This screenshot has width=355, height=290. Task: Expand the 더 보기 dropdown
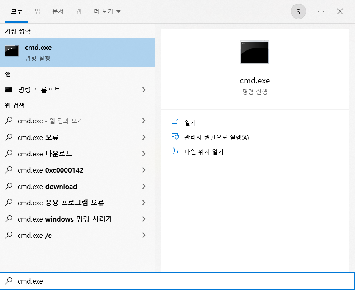point(107,11)
